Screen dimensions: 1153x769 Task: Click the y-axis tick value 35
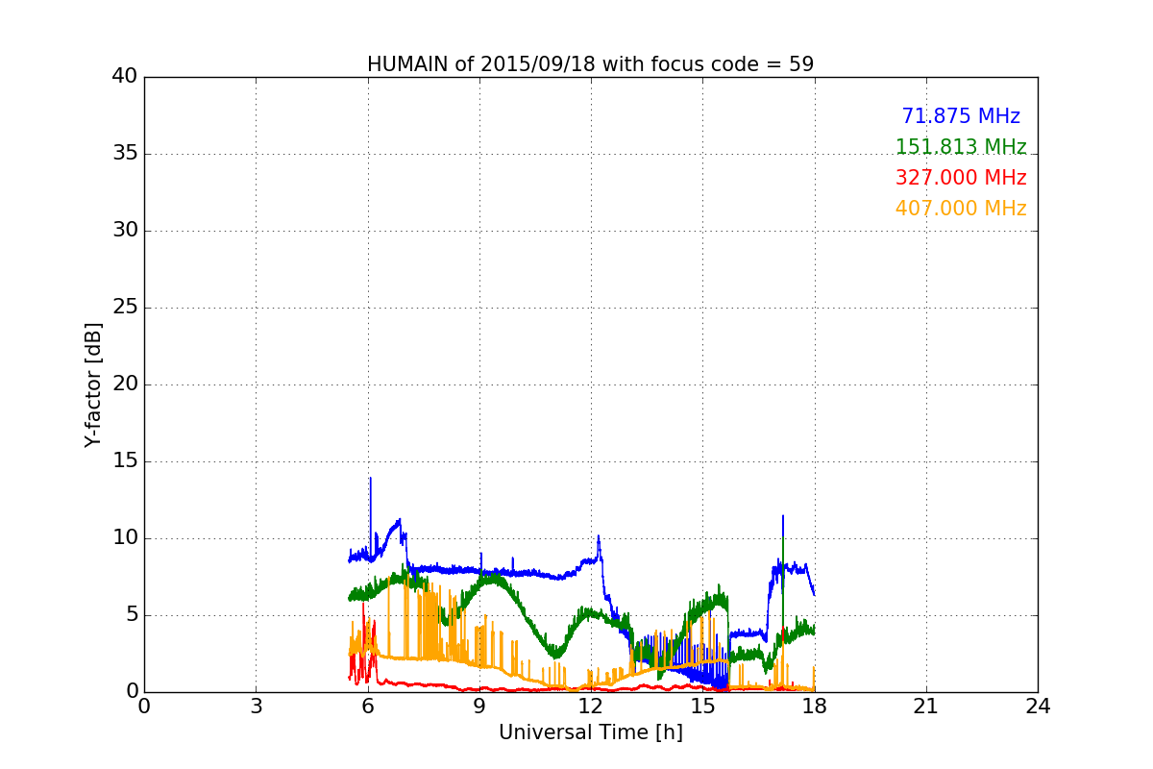click(x=124, y=154)
